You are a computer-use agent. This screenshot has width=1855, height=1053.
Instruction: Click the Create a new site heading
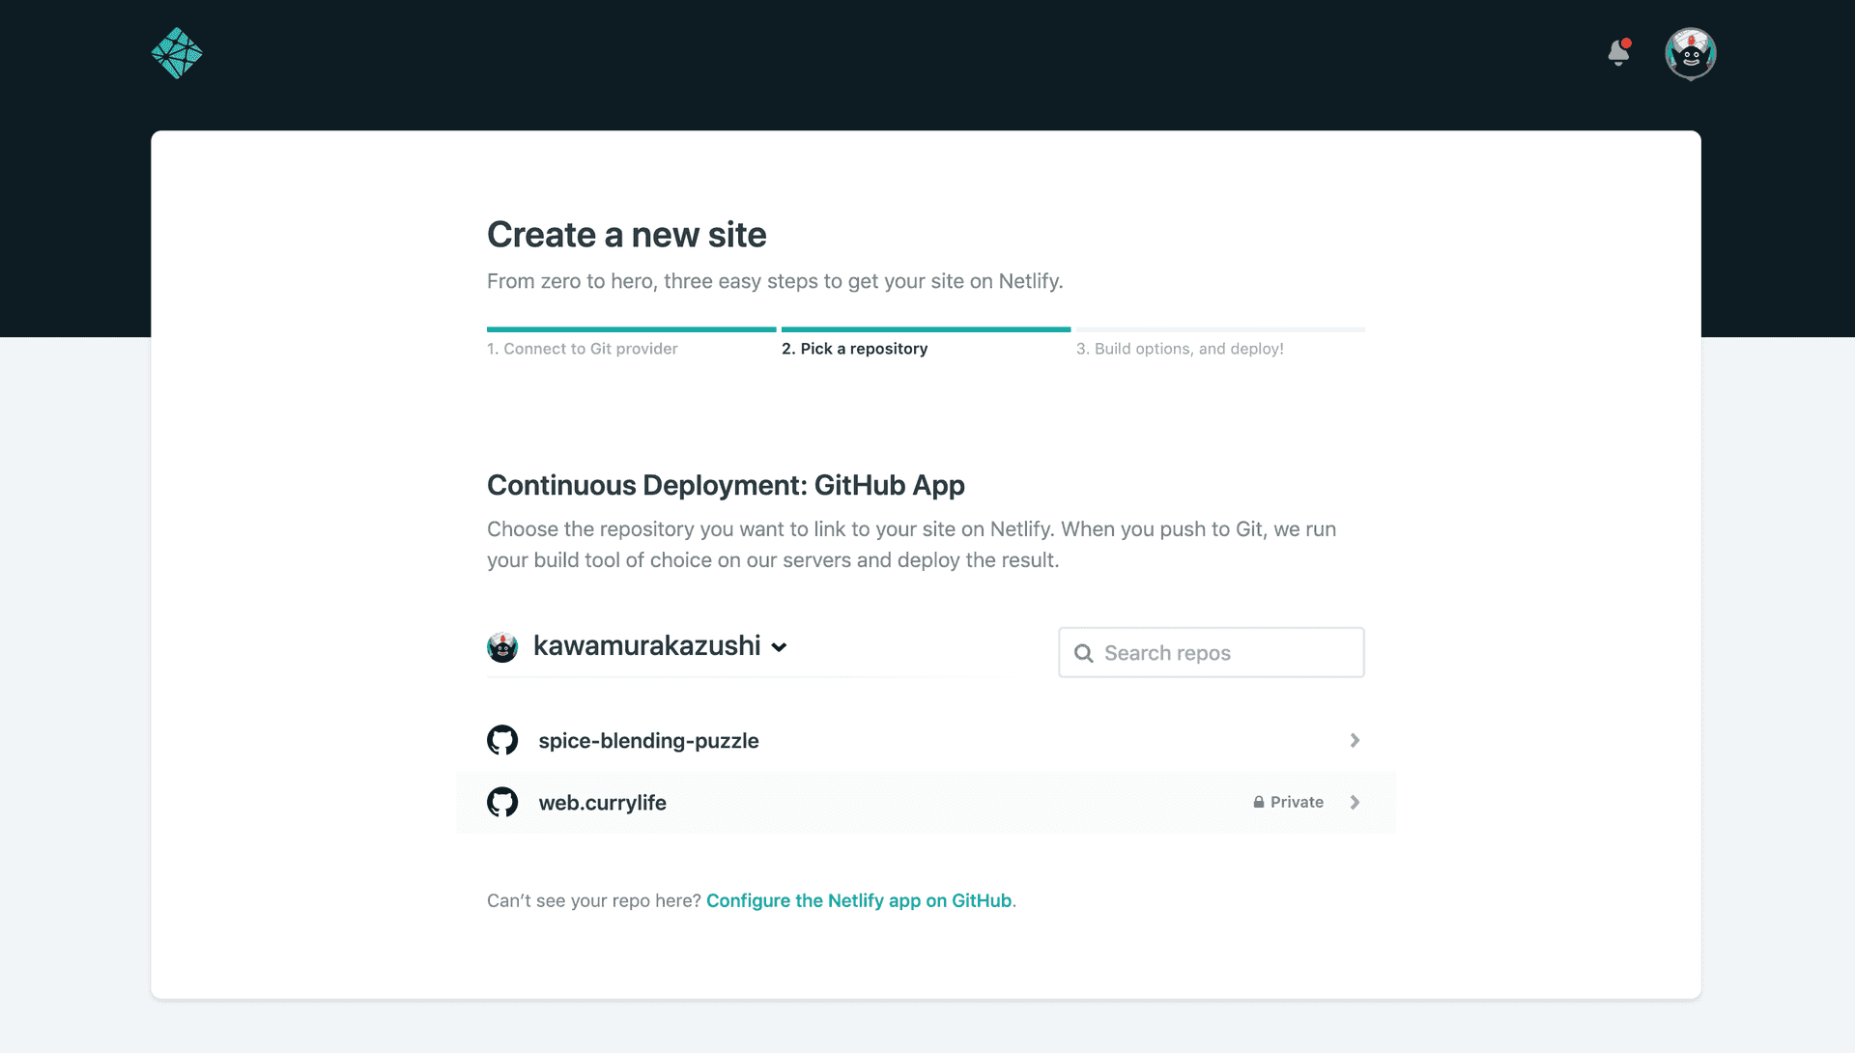pyautogui.click(x=626, y=235)
